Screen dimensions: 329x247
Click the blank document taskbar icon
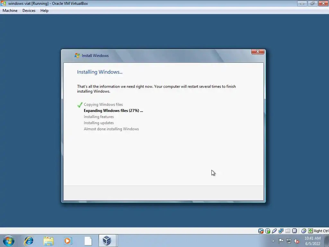(88, 241)
